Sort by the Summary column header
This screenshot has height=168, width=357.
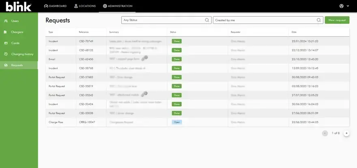coord(114,32)
